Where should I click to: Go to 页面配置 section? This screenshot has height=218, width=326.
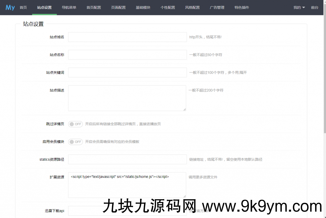(118, 7)
